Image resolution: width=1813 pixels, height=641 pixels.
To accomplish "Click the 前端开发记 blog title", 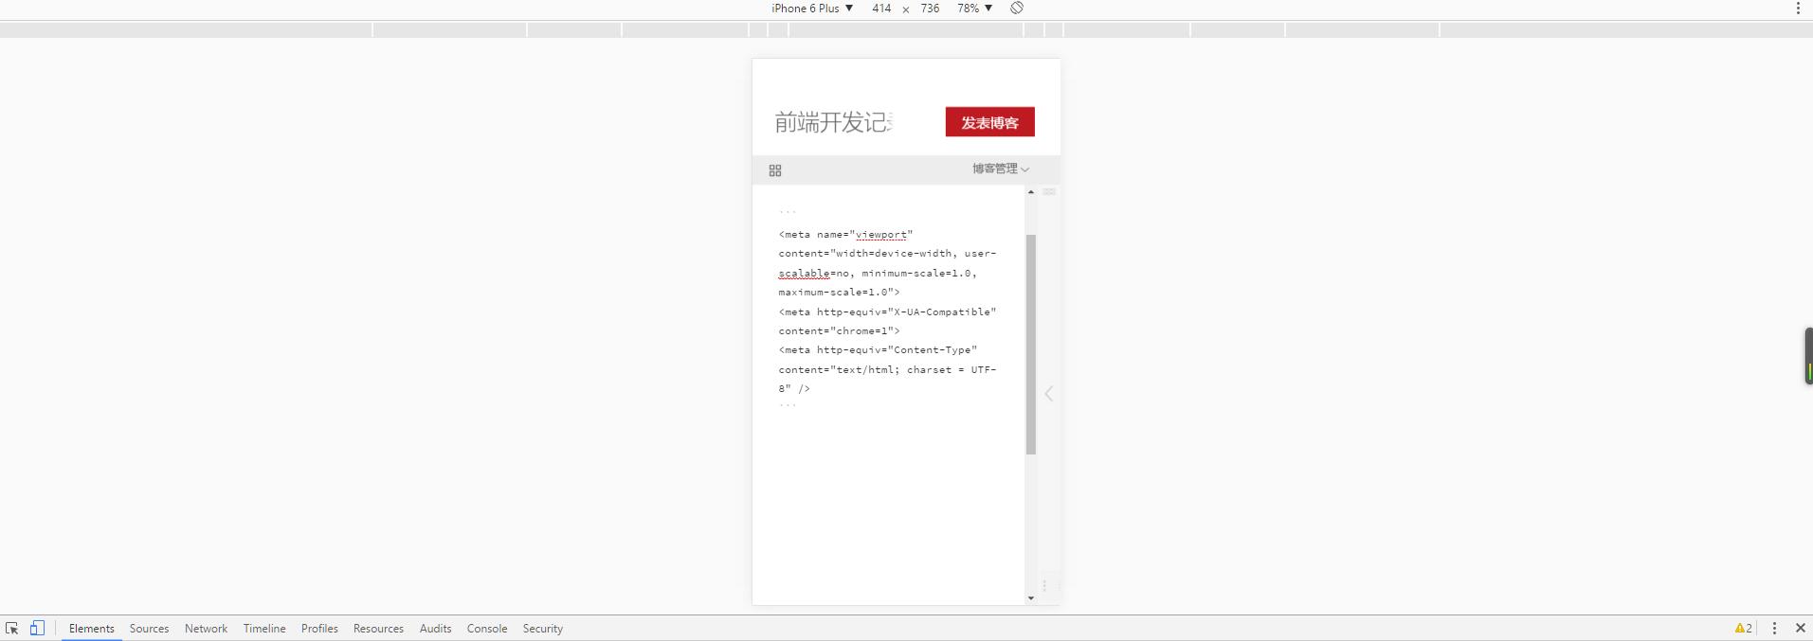I will coord(833,122).
